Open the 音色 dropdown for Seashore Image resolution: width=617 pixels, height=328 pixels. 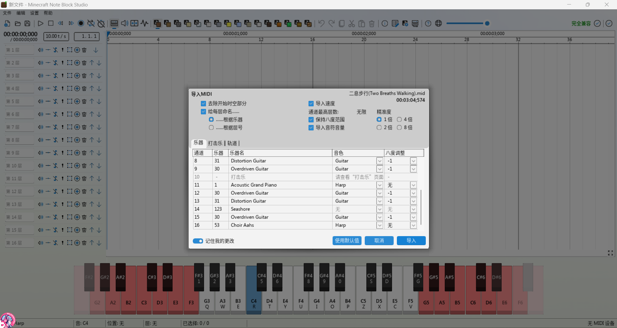tap(380, 209)
